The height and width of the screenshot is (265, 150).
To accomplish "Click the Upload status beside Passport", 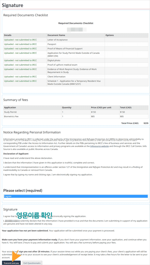I will coord(20,44).
